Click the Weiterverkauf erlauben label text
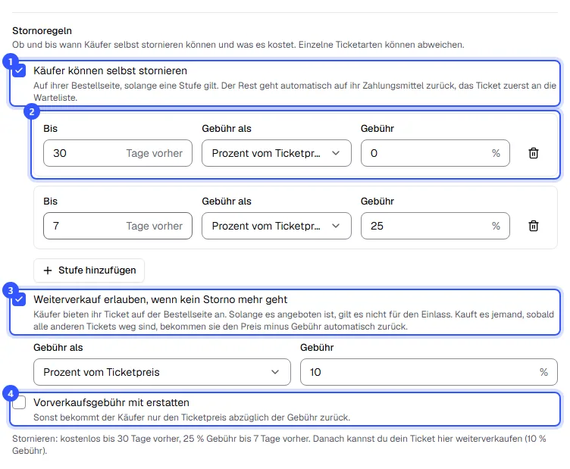Viewport: 570px width, 469px height. pos(161,299)
